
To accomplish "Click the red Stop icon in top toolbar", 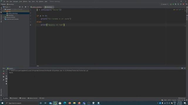I will coord(183,4).
